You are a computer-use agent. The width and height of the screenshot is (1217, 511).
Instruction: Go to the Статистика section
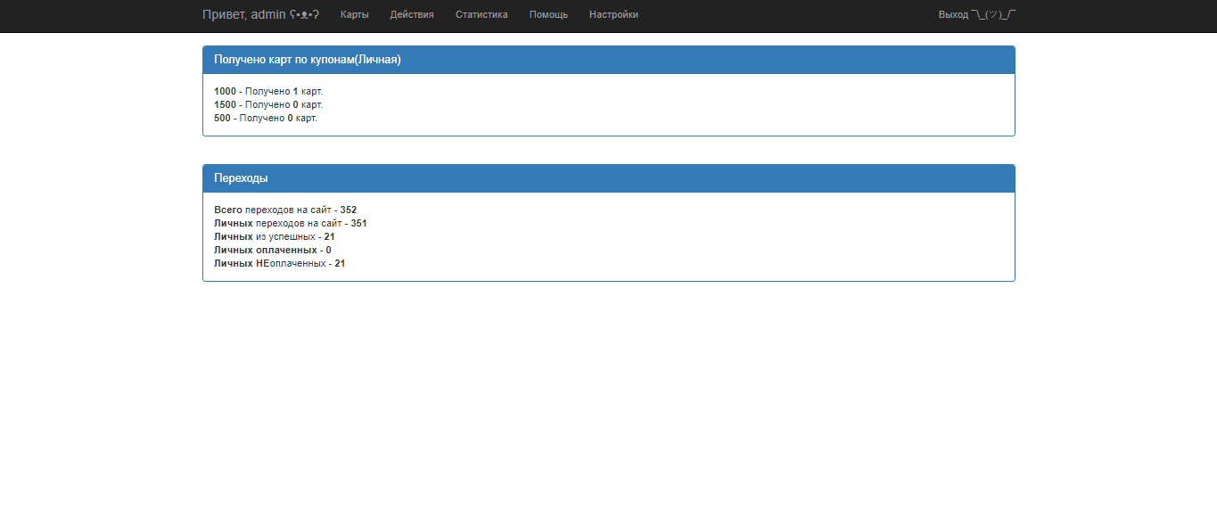coord(481,14)
